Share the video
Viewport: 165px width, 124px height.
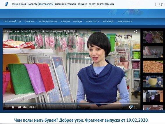click(x=135, y=31)
